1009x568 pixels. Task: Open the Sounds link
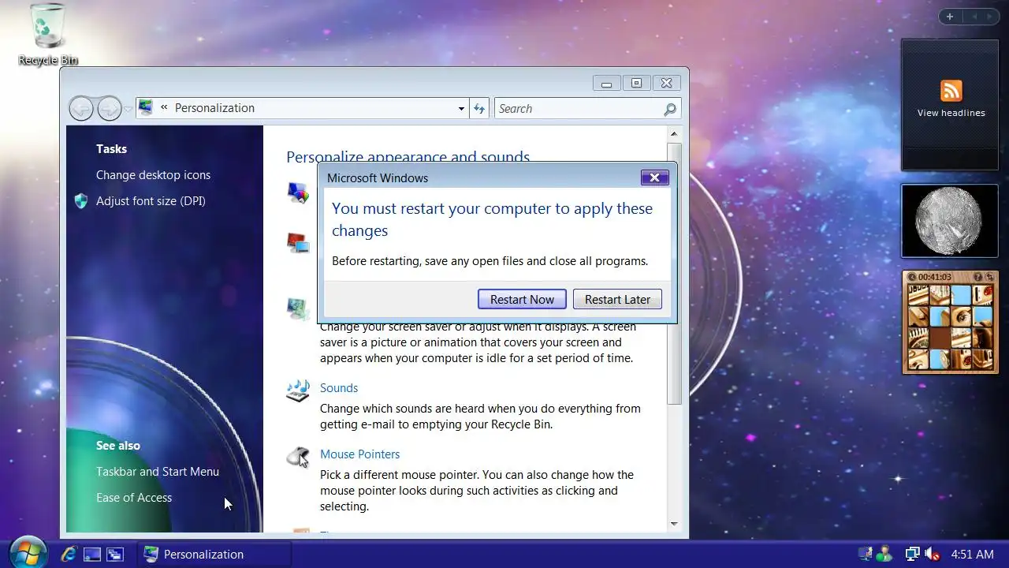[339, 388]
